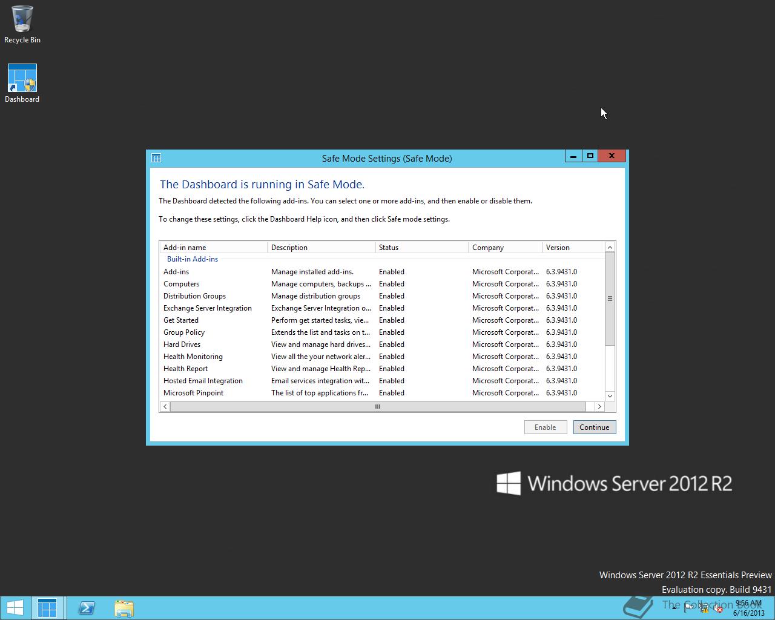Click Enabled status of Group Policy
Screen dimensions: 775x620
[x=392, y=332]
